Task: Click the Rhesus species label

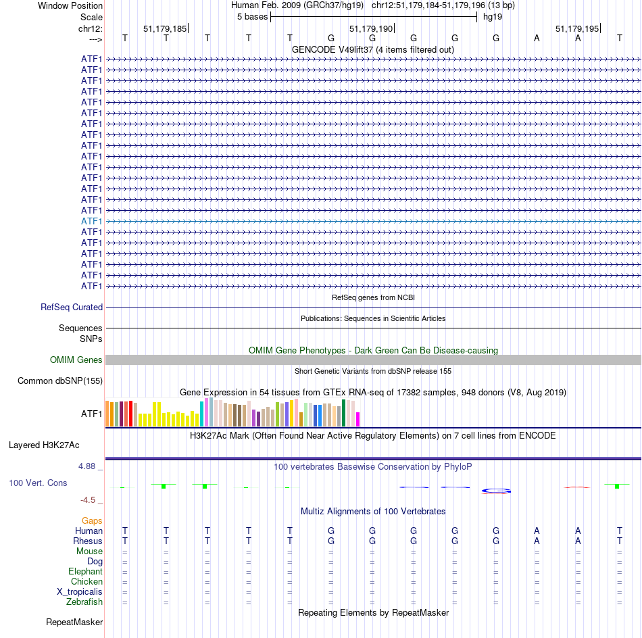Action: [88, 541]
